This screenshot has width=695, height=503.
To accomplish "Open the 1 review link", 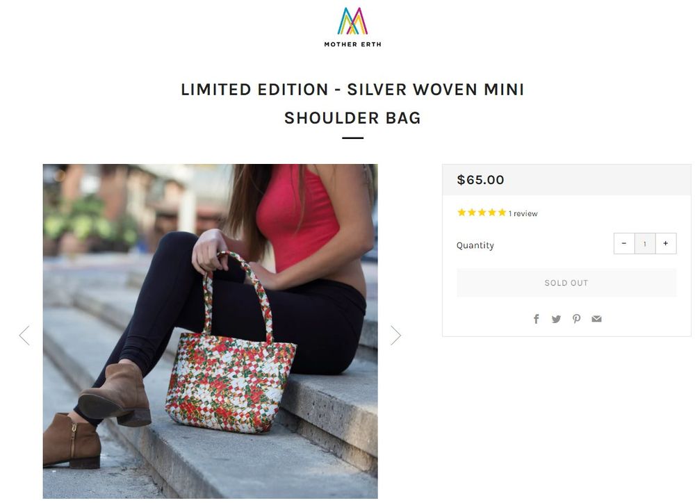I will tap(523, 214).
